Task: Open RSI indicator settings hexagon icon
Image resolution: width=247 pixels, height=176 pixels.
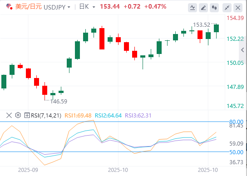Action: coord(18,115)
